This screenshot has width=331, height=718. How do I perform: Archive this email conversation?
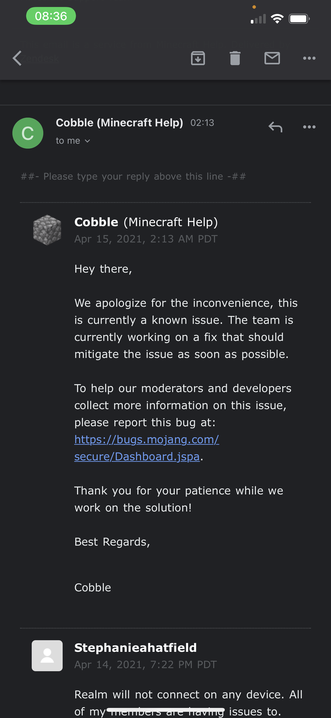(x=198, y=58)
